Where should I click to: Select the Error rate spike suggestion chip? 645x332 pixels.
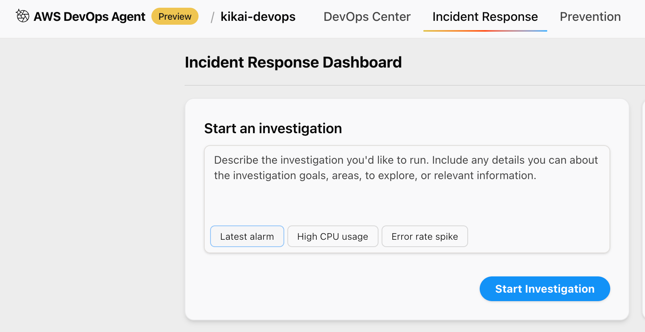(424, 236)
